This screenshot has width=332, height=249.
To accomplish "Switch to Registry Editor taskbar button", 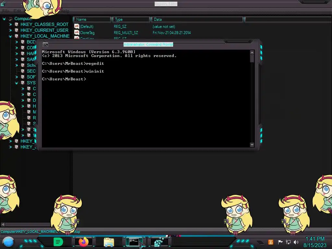I will (x=159, y=242).
